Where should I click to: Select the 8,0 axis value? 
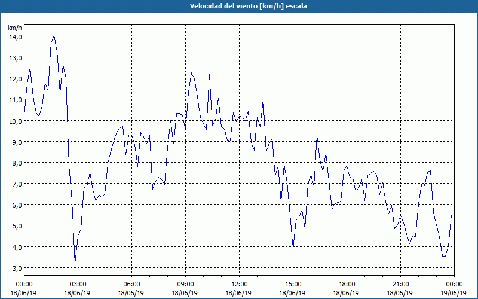17,163
